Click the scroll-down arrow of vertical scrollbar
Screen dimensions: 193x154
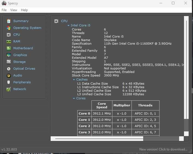point(186,134)
